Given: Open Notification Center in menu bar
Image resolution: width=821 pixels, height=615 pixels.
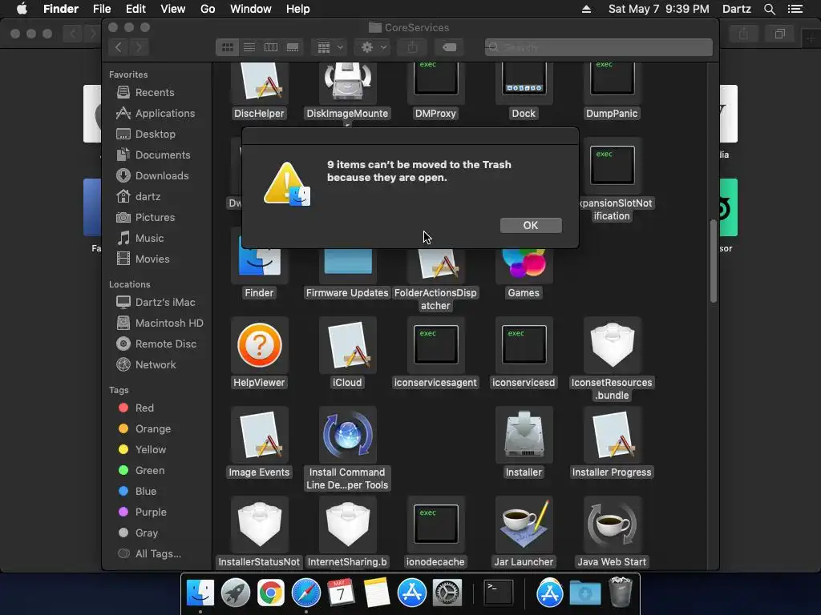Looking at the screenshot, I should pyautogui.click(x=795, y=9).
